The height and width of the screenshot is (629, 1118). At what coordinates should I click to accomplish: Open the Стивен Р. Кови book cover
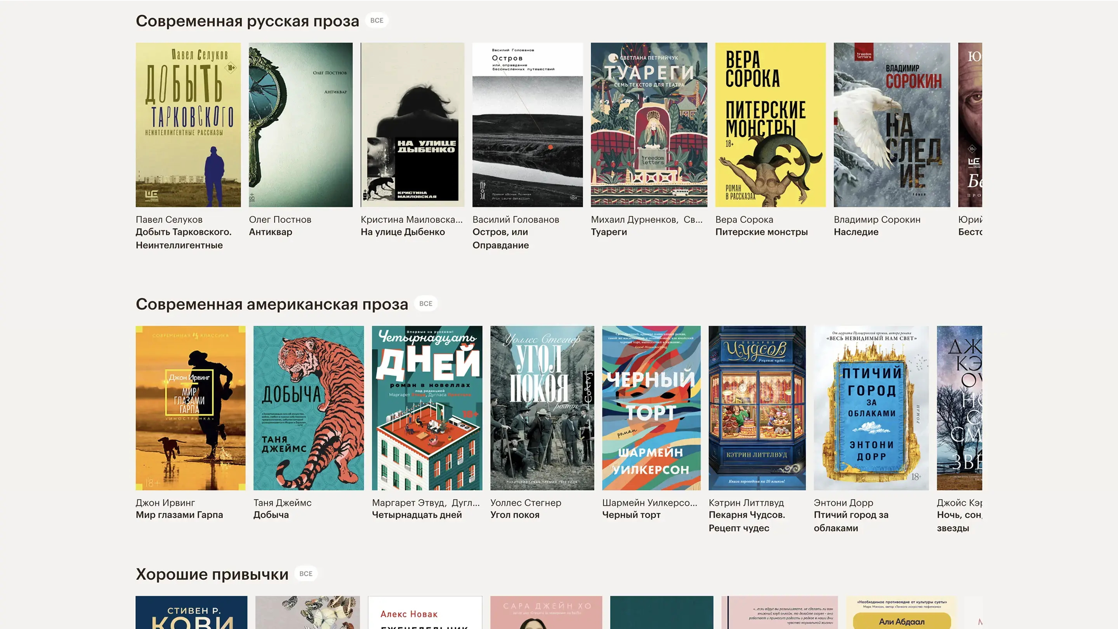[x=191, y=613]
